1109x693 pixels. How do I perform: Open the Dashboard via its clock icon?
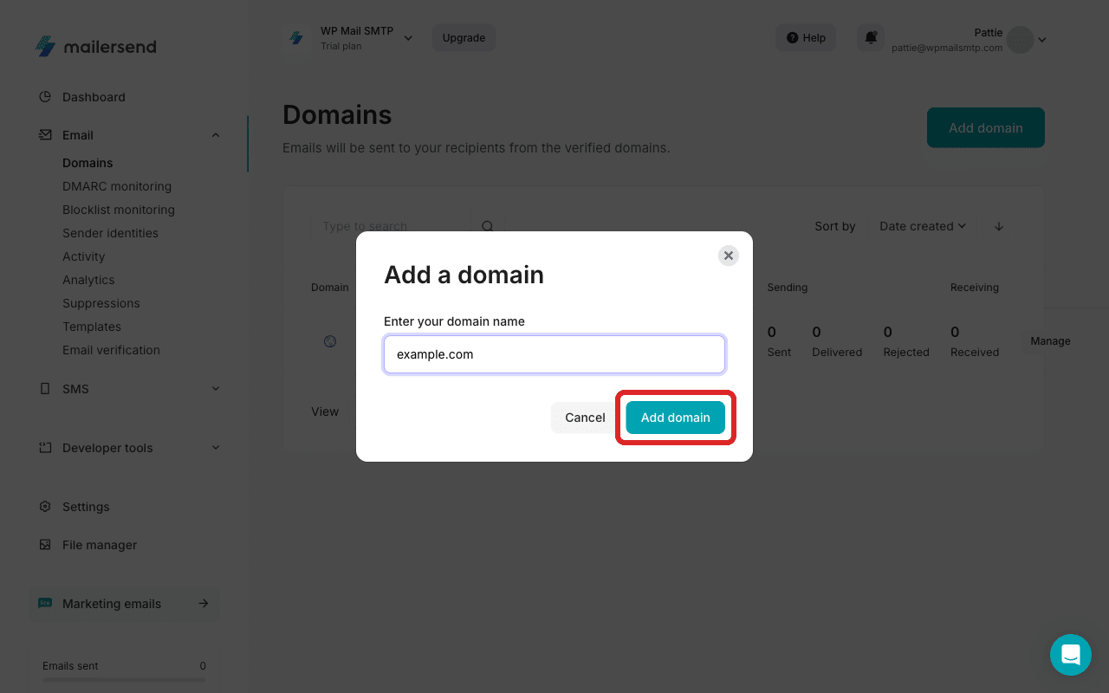pos(45,96)
